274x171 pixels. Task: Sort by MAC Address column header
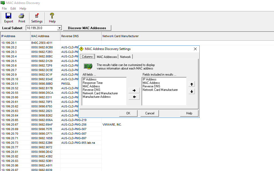45,36
